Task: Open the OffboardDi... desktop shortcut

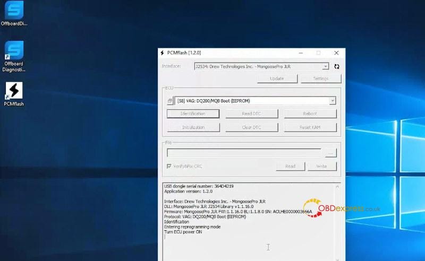Action: click(x=14, y=14)
